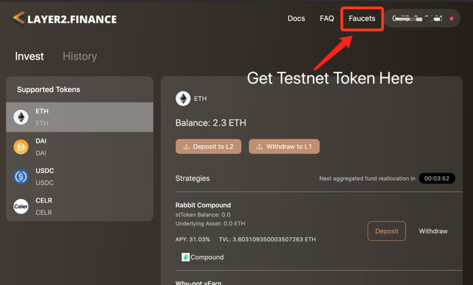Open the FAQ page
473x285 pixels.
pos(327,19)
